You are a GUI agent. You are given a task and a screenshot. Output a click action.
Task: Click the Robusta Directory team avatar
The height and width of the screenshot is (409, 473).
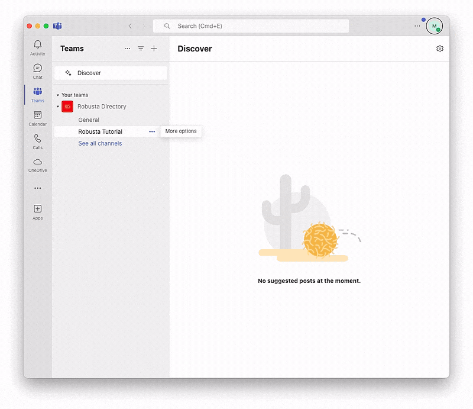67,107
